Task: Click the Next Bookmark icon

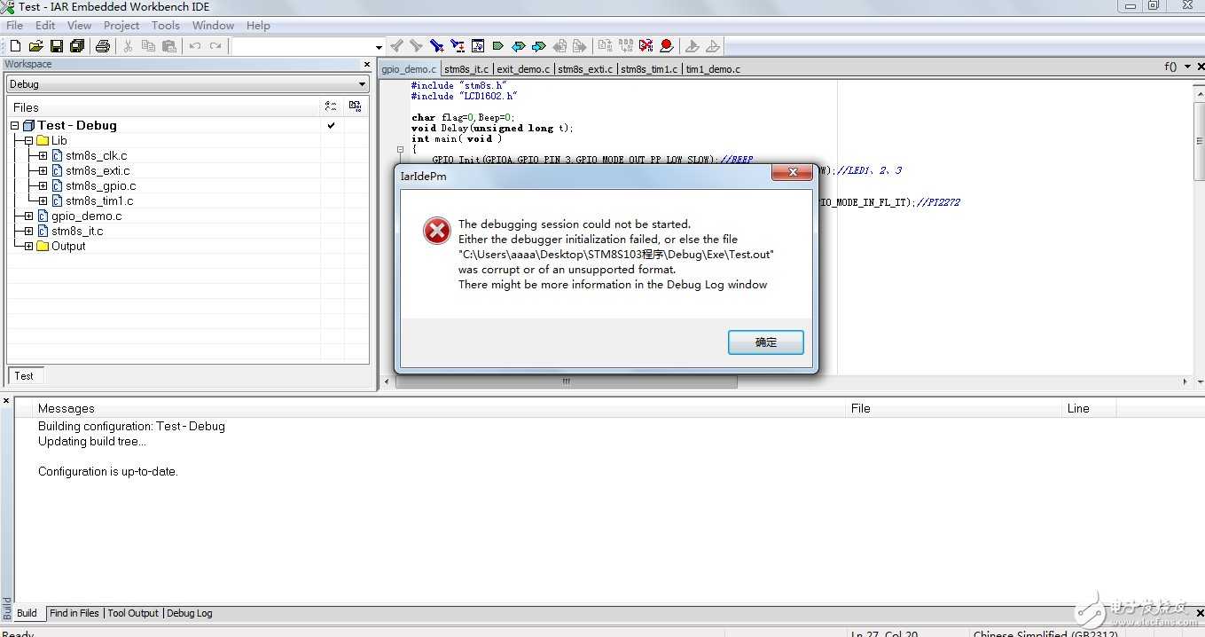Action: (x=539, y=46)
